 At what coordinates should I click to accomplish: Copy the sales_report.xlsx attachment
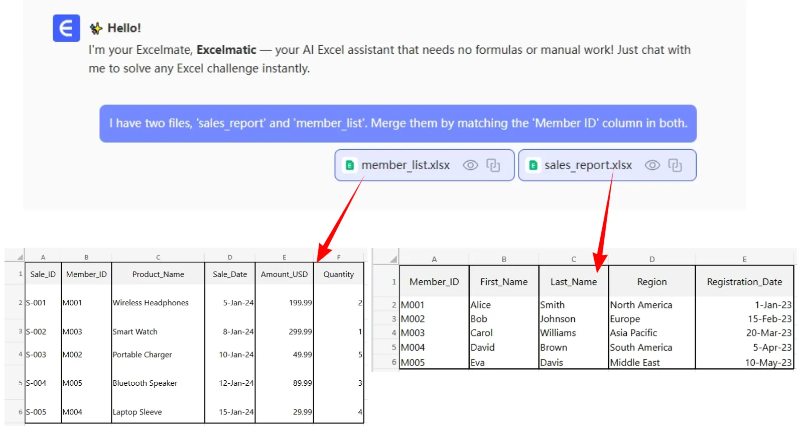[x=675, y=165]
